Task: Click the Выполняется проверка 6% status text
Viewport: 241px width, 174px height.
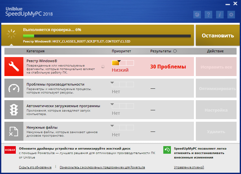Action: point(52,29)
